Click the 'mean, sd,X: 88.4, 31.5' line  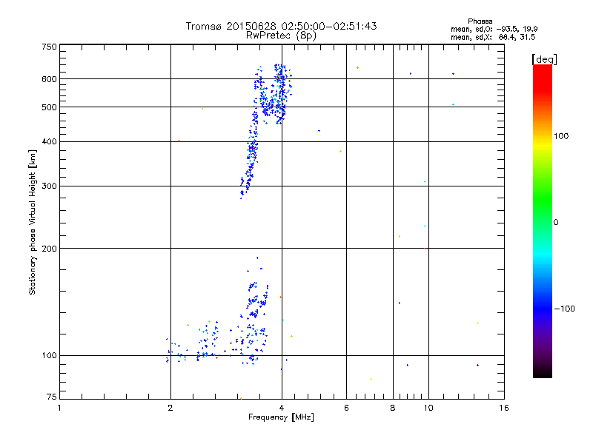coord(493,37)
